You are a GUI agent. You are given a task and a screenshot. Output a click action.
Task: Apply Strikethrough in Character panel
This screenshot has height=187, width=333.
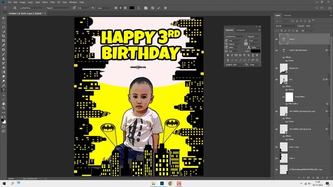click(257, 56)
